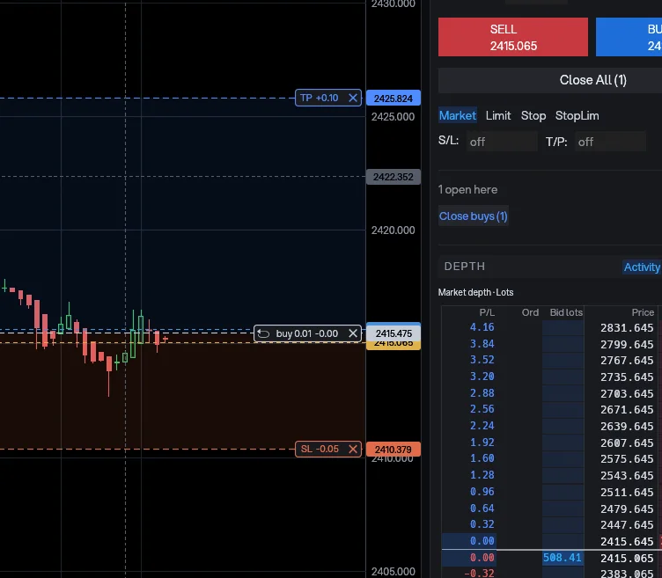Switch to the Limit order tab
The image size is (662, 578).
(498, 115)
